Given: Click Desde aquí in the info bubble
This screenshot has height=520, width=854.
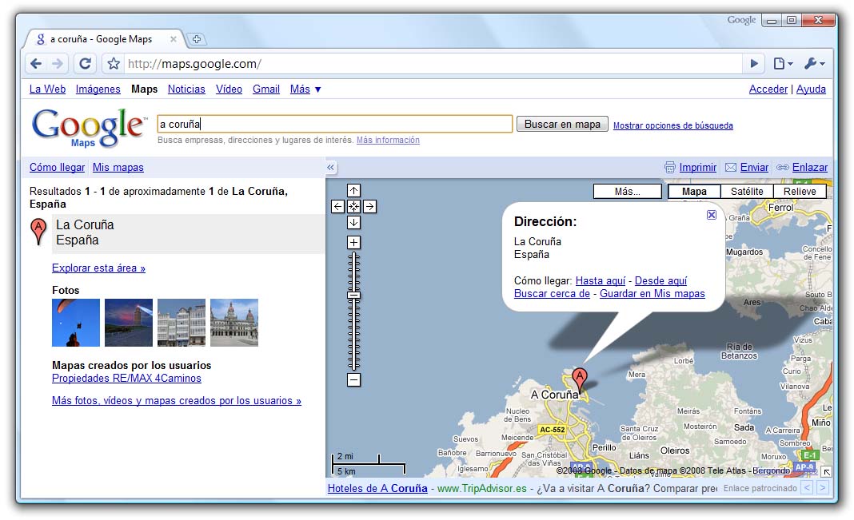Looking at the screenshot, I should (660, 280).
